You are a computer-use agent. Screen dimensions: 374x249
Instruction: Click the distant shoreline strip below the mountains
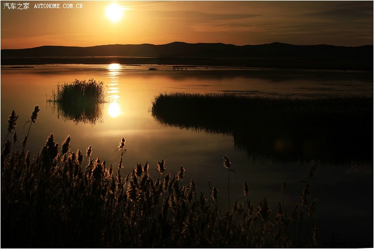point(216,61)
